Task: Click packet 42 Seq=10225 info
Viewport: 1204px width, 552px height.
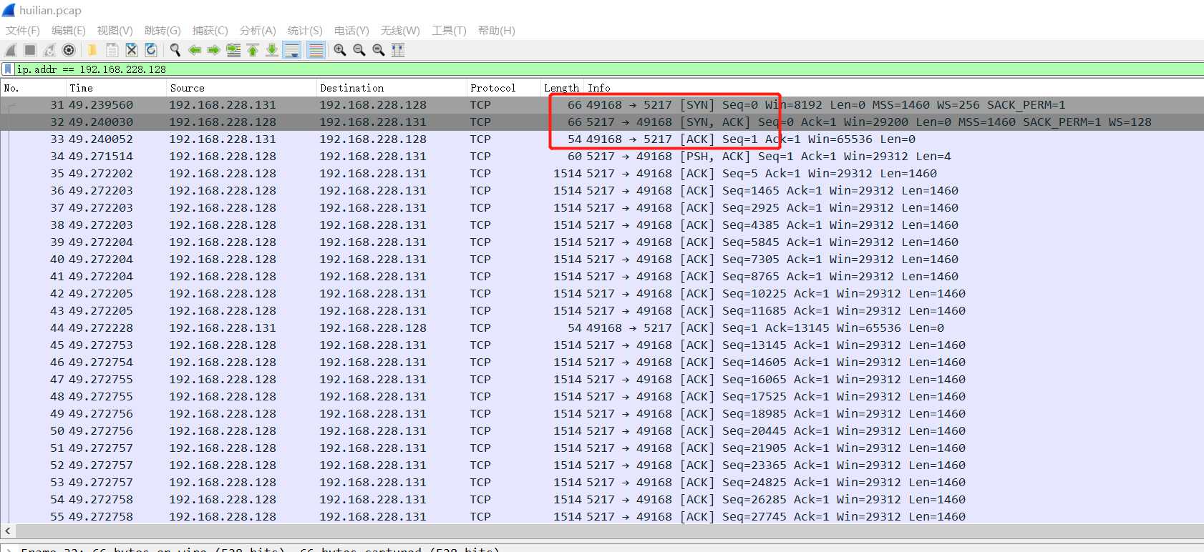Action: 775,294
